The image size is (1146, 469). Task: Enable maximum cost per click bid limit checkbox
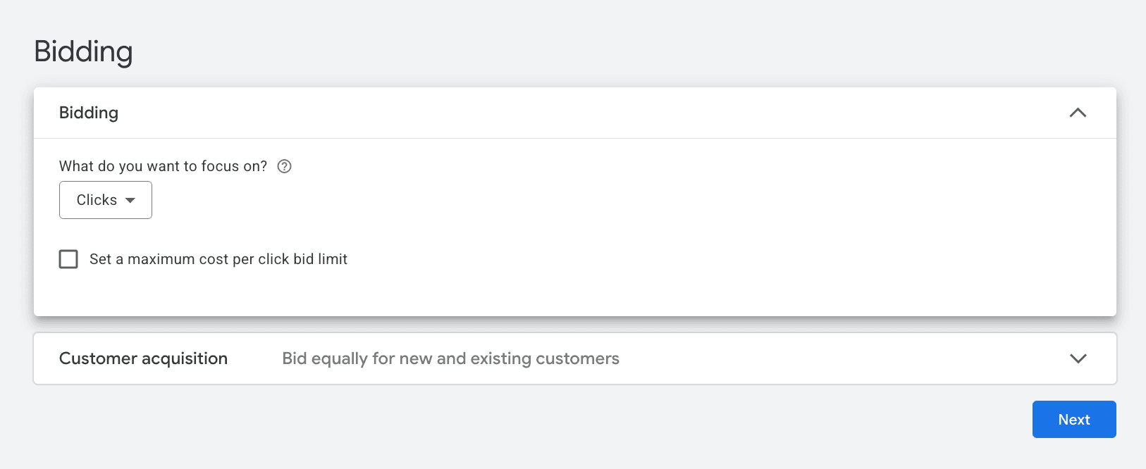coord(68,259)
